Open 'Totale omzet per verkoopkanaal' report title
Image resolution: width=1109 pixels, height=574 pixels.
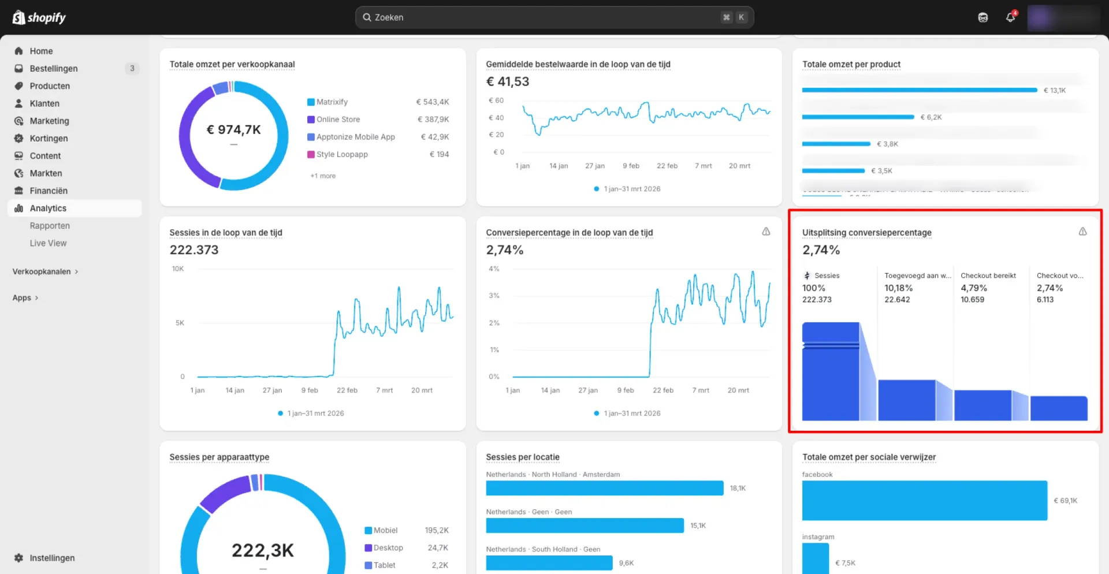pos(232,64)
